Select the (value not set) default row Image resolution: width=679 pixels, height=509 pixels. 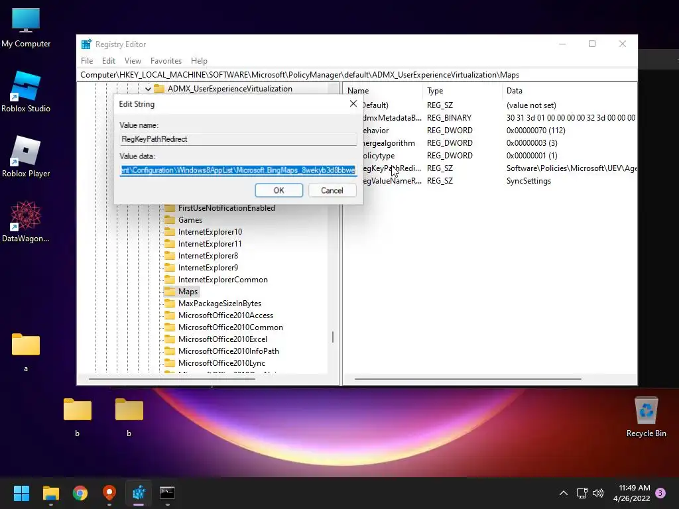[x=531, y=105]
